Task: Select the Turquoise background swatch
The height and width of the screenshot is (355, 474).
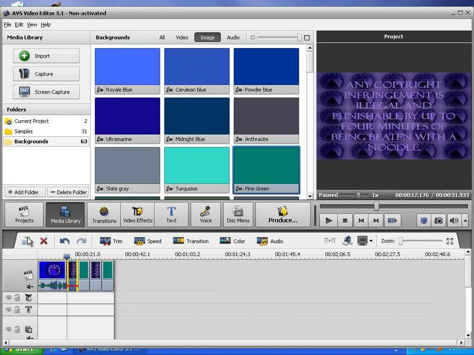Action: [197, 166]
